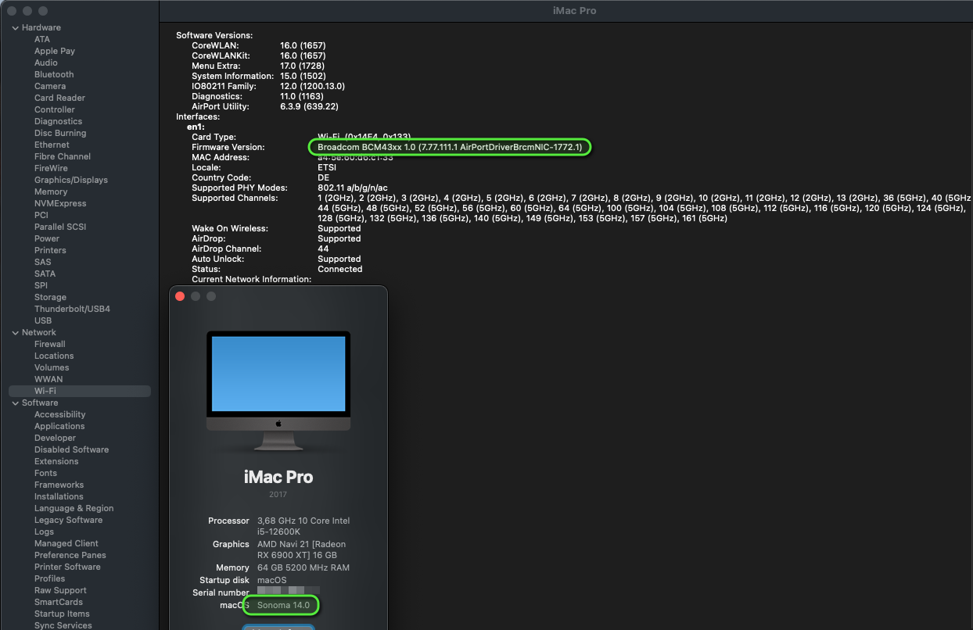This screenshot has width=973, height=630.
Task: Click the AirPort Utility version 6.3.9 value
Action: coord(309,106)
